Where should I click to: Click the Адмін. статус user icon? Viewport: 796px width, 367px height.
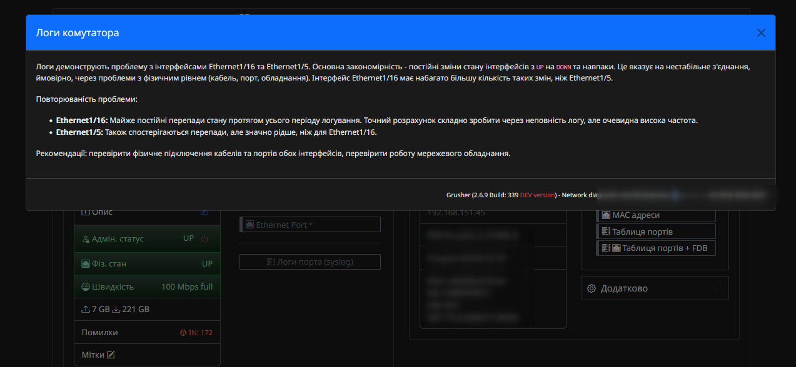[86, 238]
